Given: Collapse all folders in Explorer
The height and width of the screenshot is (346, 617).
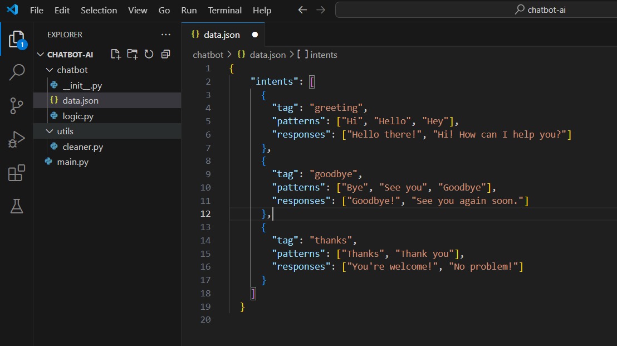Looking at the screenshot, I should click(165, 54).
